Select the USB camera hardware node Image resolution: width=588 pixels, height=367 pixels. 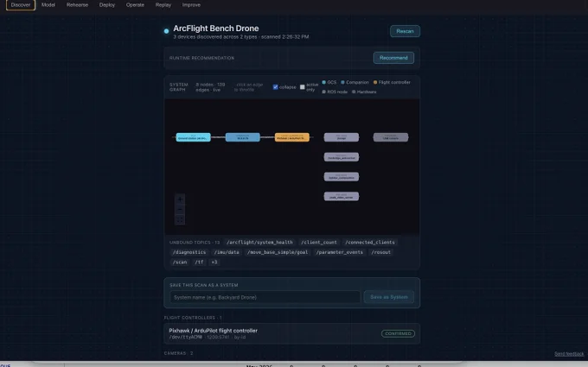[390, 137]
